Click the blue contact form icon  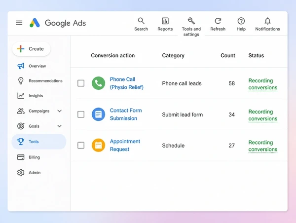pyautogui.click(x=98, y=114)
